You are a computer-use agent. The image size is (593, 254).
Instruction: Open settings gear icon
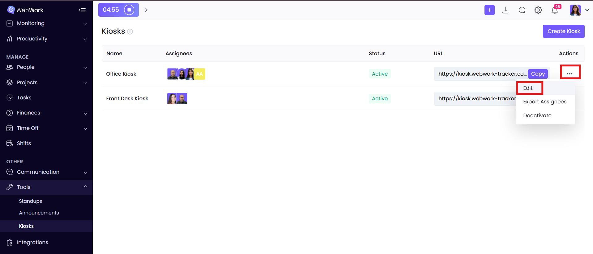pyautogui.click(x=538, y=10)
